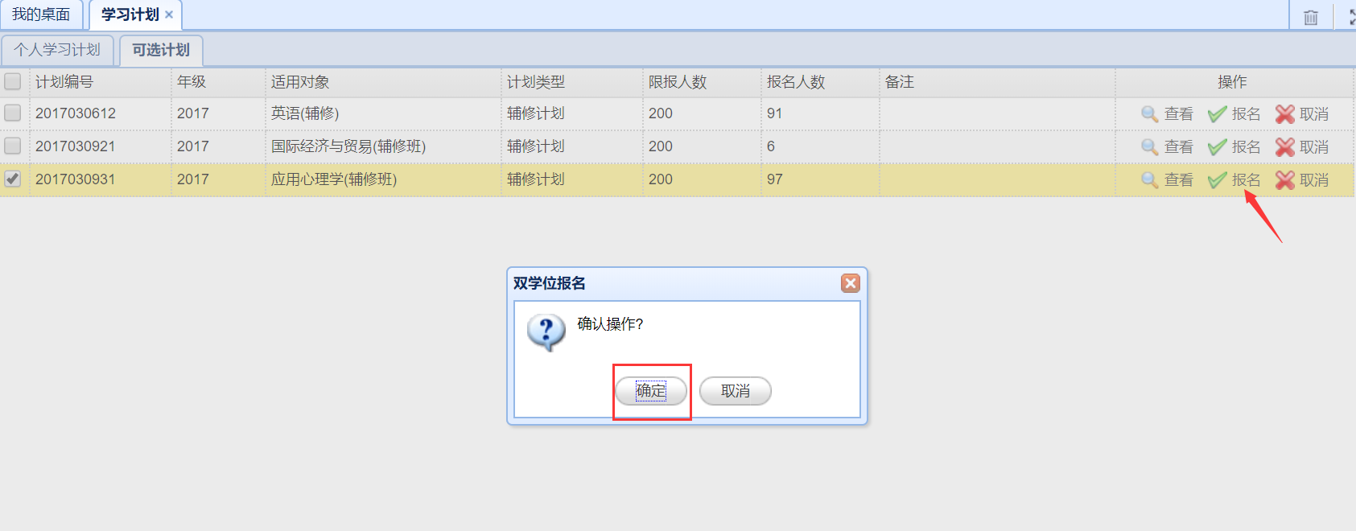The height and width of the screenshot is (531, 1356).
Task: Close the 学习计划 tab with its X
Action: pyautogui.click(x=169, y=14)
